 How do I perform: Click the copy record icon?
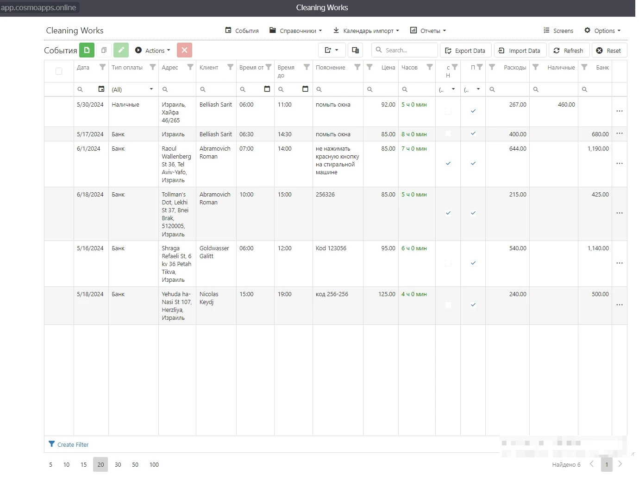(104, 50)
